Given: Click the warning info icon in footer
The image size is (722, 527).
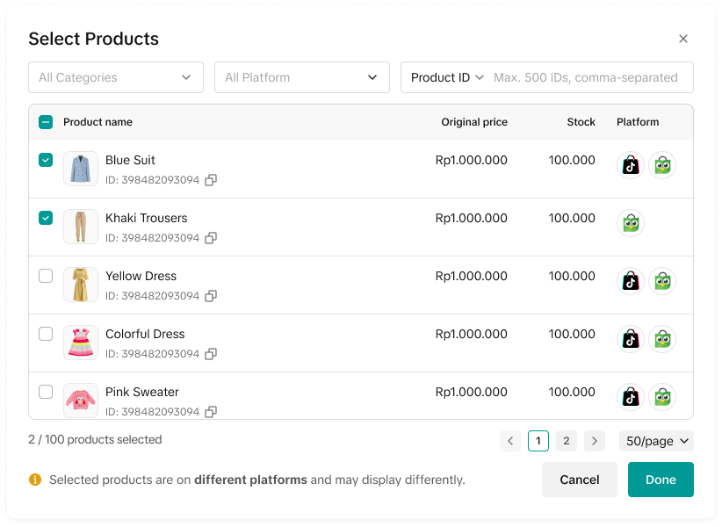Looking at the screenshot, I should [x=35, y=480].
